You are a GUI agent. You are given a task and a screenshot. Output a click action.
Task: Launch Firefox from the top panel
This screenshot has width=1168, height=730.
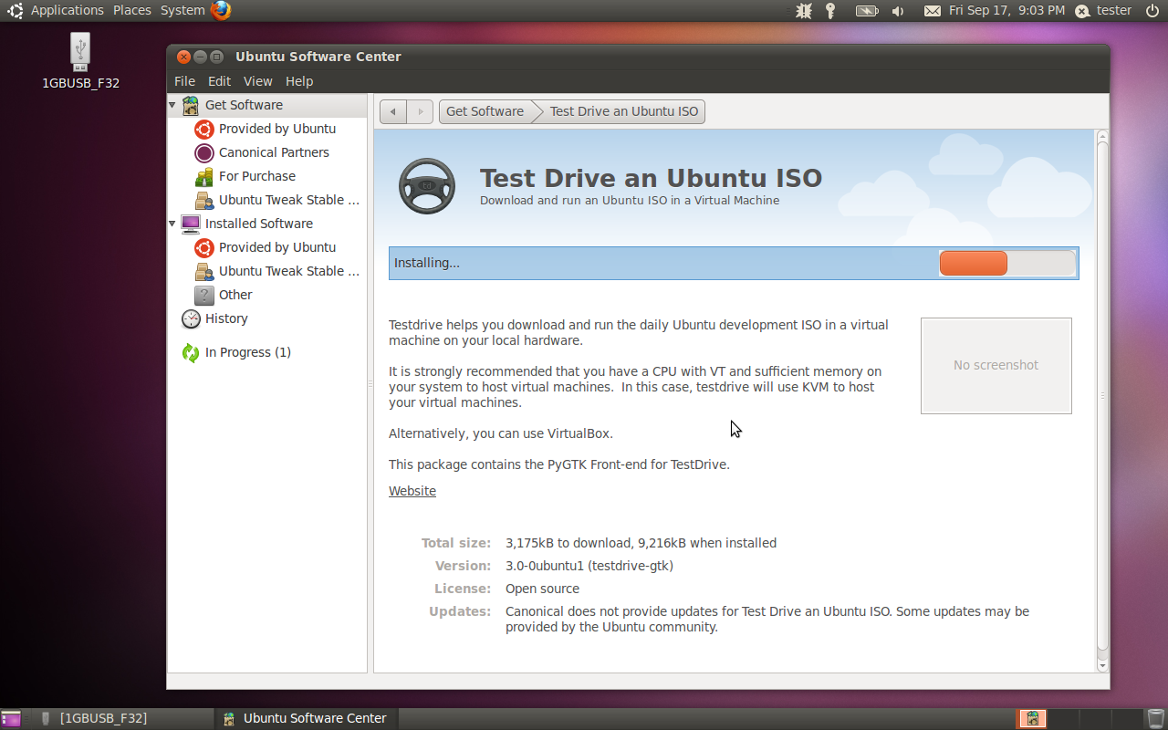[x=221, y=11]
